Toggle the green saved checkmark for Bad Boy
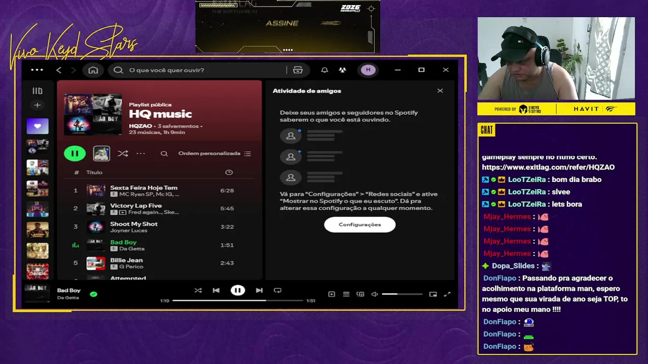 [x=94, y=294]
